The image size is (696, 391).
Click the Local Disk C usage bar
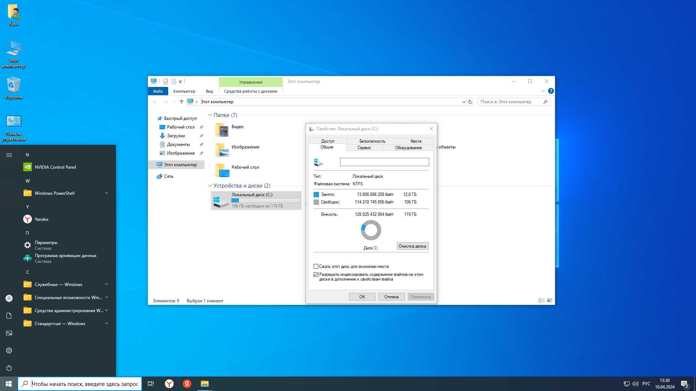[x=265, y=200]
